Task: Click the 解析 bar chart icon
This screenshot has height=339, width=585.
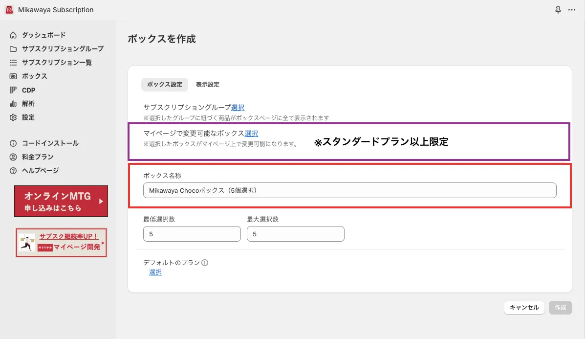Action: tap(13, 104)
